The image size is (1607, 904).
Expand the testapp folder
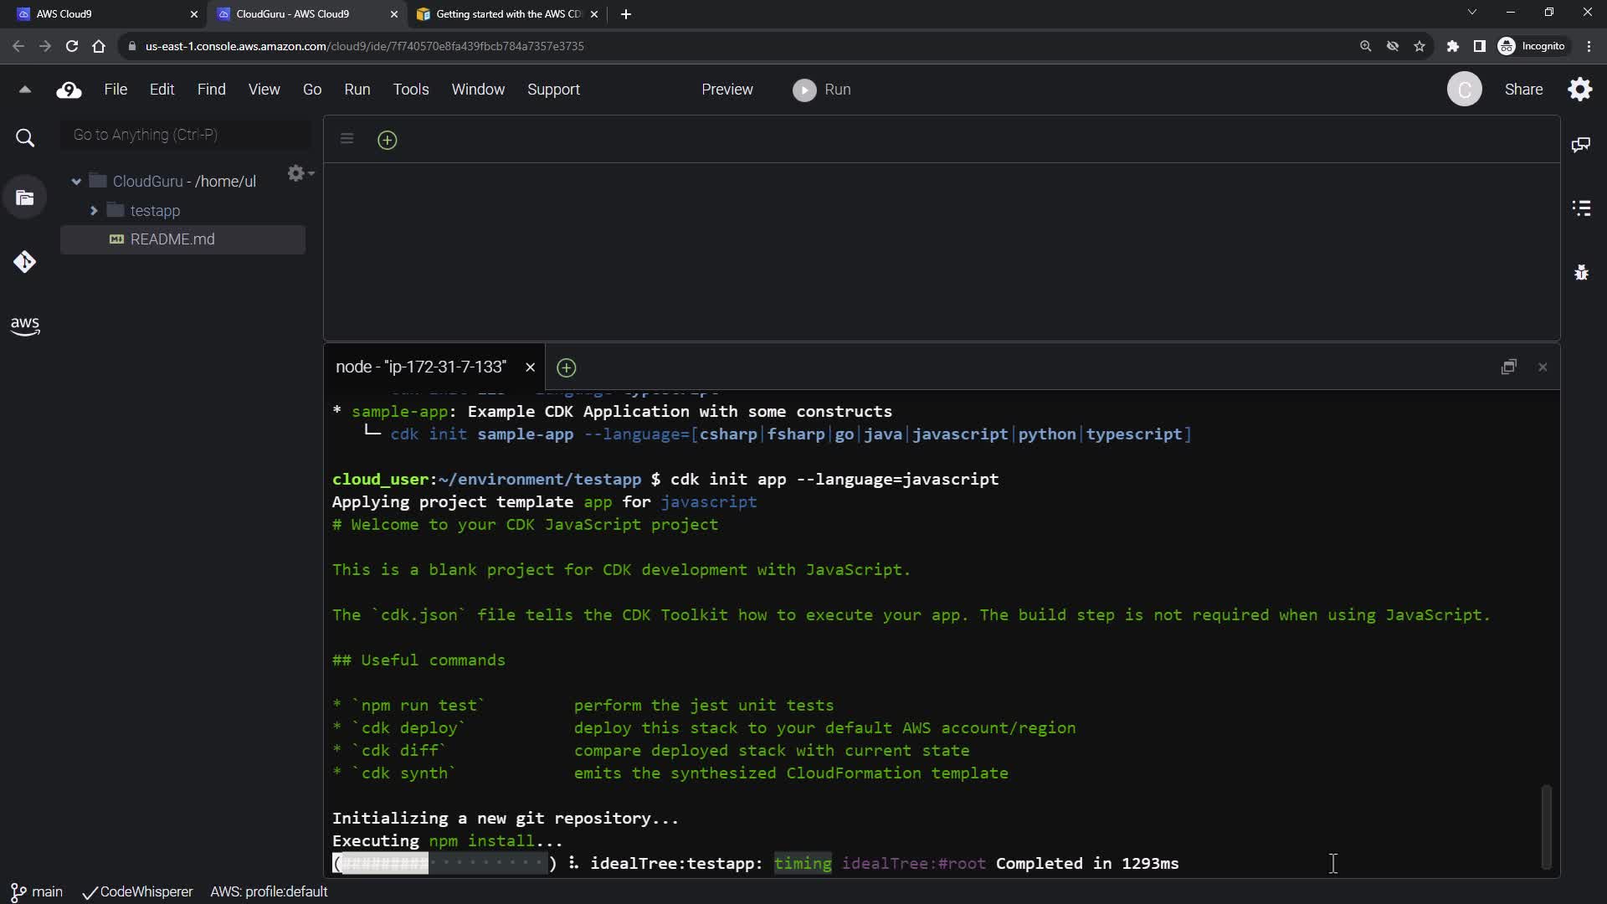[94, 211]
